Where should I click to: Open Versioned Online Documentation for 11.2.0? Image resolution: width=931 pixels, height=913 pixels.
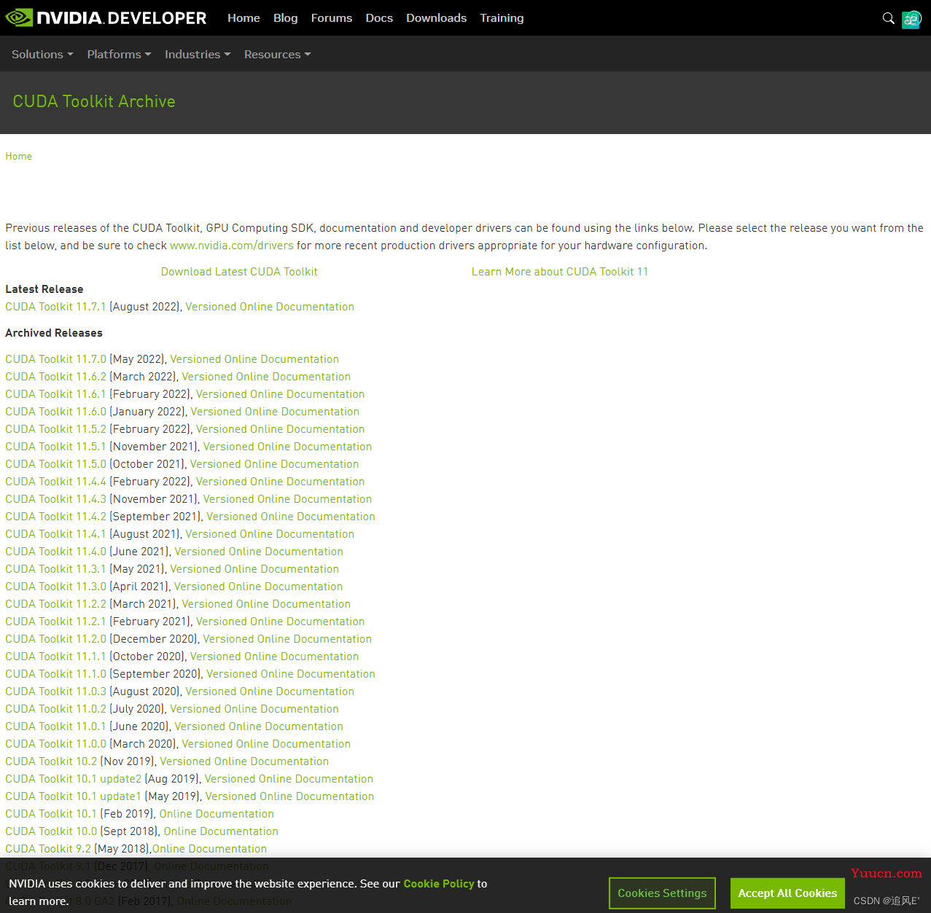[287, 639]
